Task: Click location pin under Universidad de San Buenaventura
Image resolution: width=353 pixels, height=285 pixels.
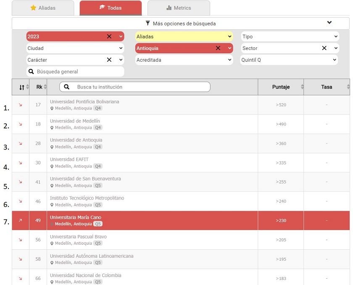Action: click(x=52, y=186)
